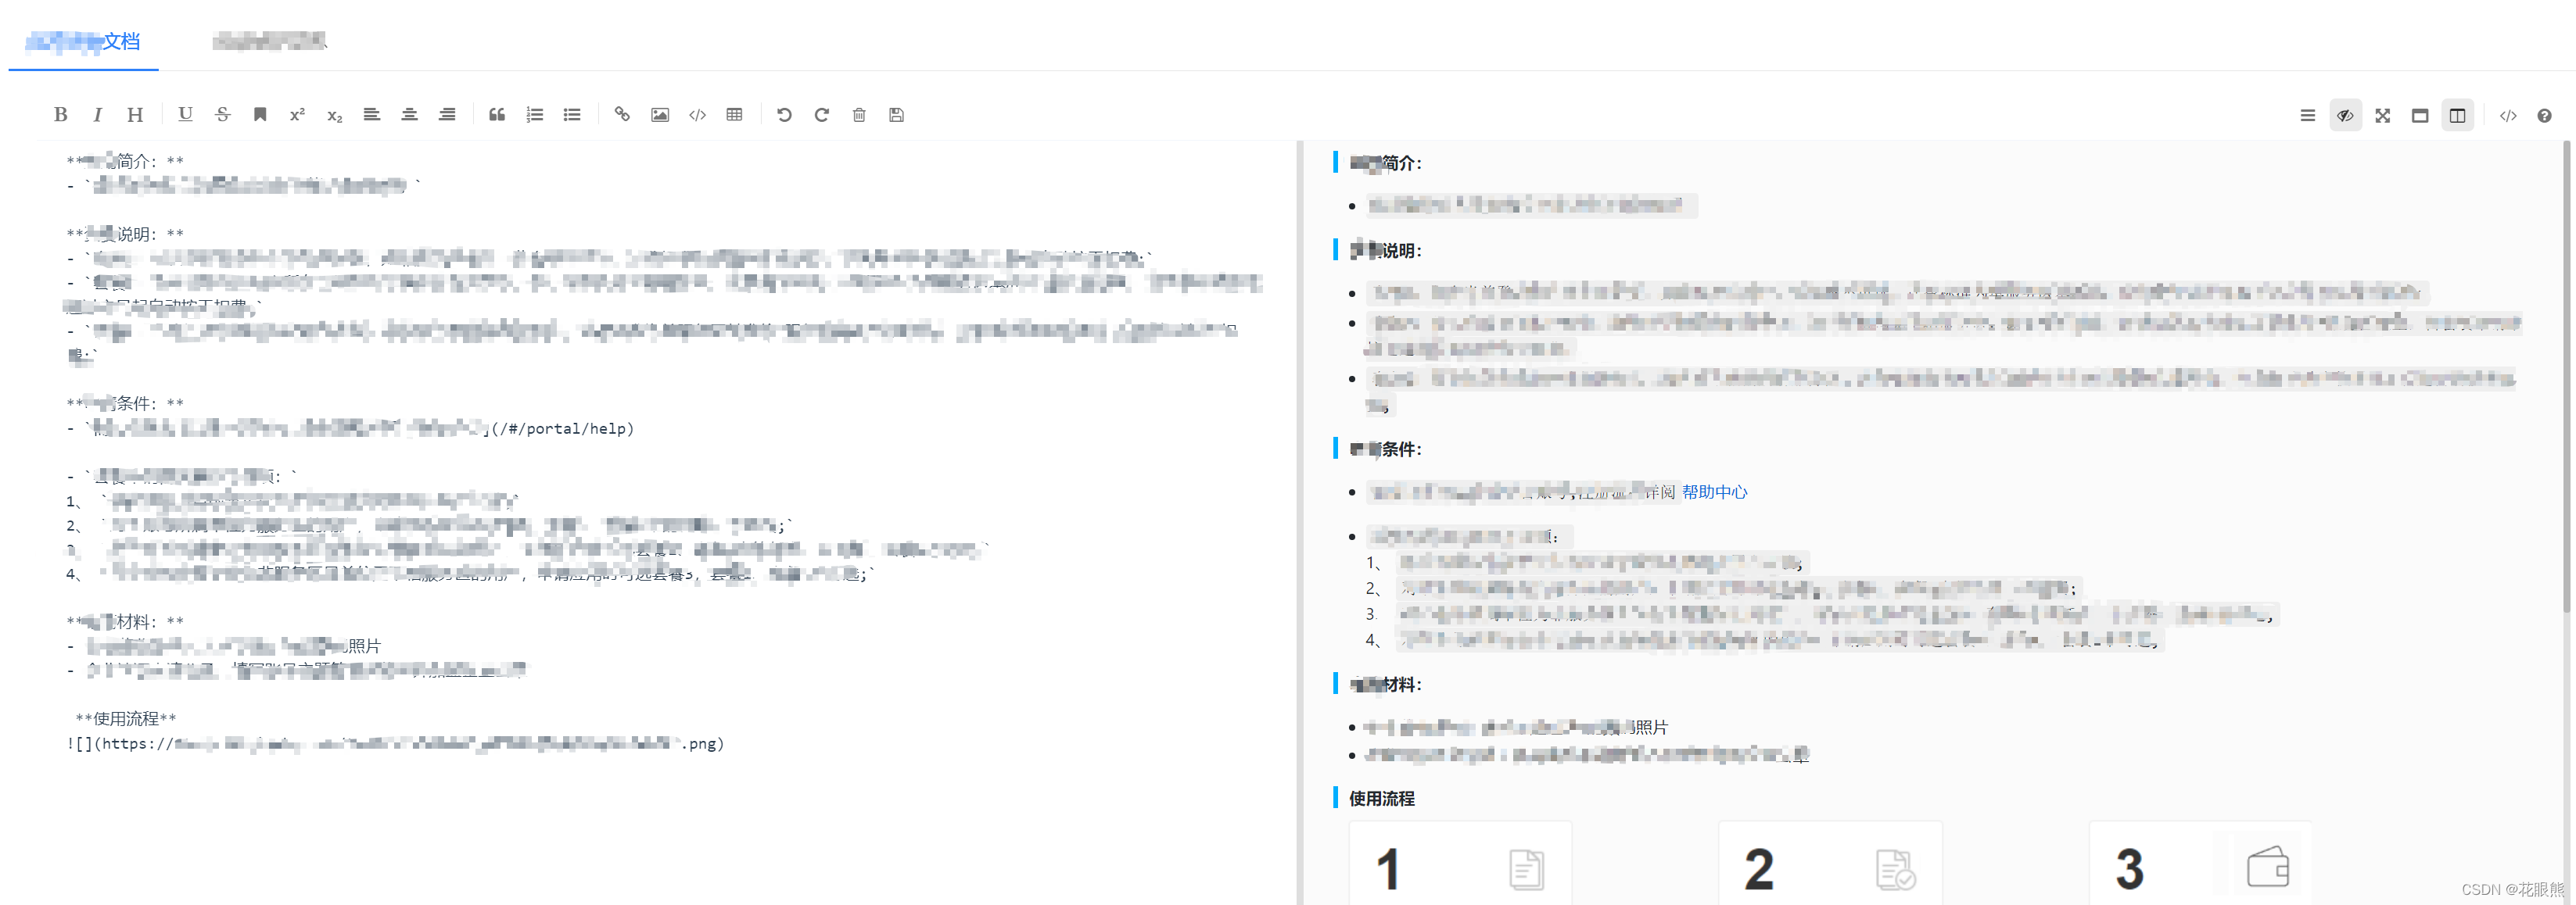2576x905 pixels.
Task: Place cursor on the editor line ending 条件: **
Action: (125, 403)
